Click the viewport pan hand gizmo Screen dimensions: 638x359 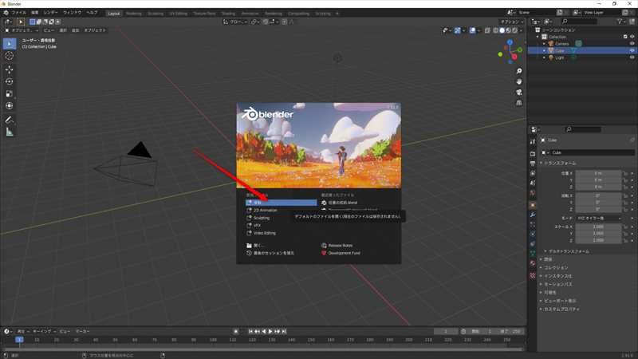(519, 82)
